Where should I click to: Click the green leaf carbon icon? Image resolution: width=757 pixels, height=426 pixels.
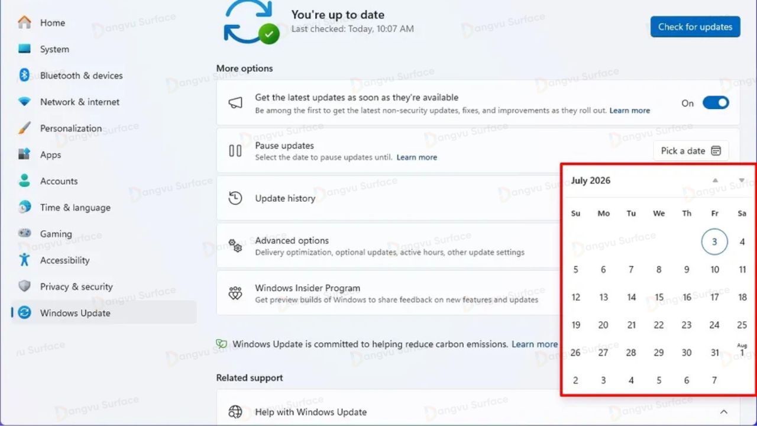tap(222, 344)
